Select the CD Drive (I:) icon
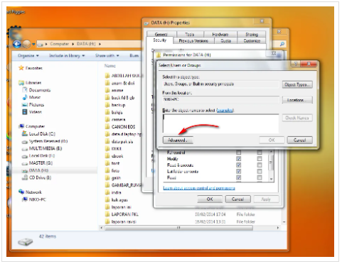Viewport: 342px width, 264px height. click(25, 177)
